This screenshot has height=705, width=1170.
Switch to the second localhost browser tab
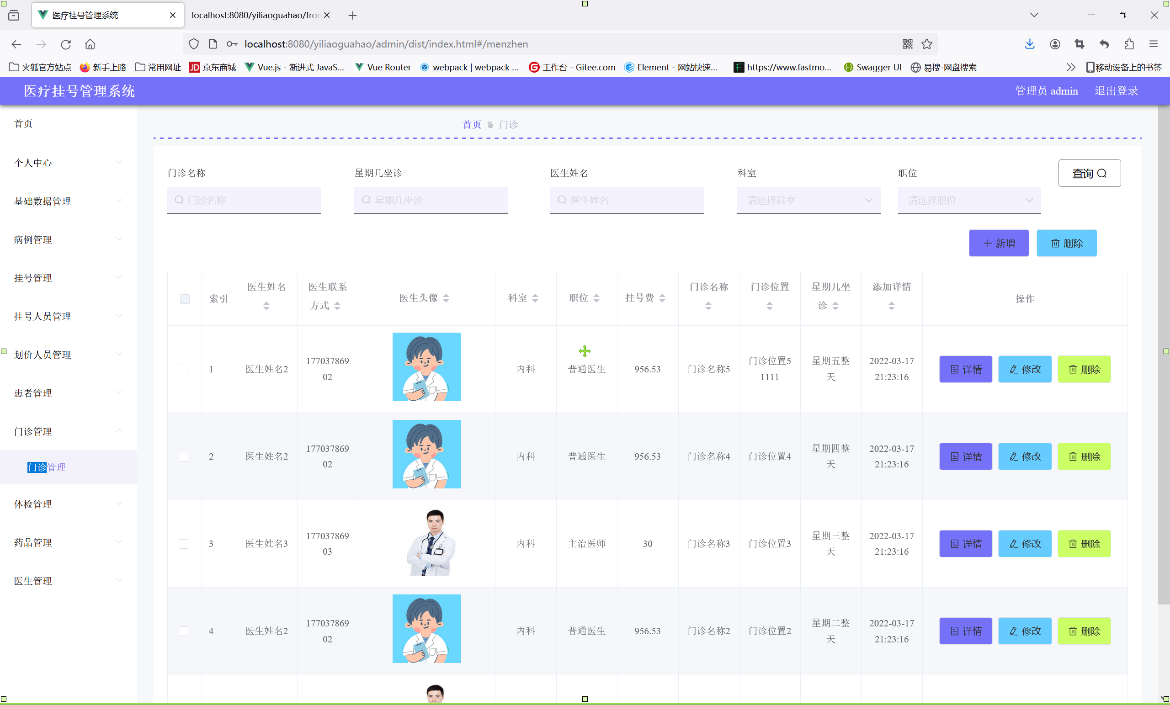(x=256, y=15)
